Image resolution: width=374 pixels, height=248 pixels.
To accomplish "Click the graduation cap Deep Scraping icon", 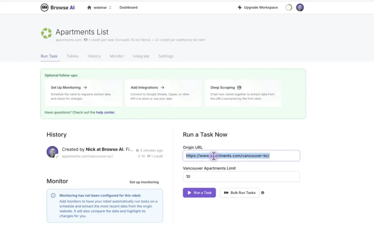I will point(239,87).
